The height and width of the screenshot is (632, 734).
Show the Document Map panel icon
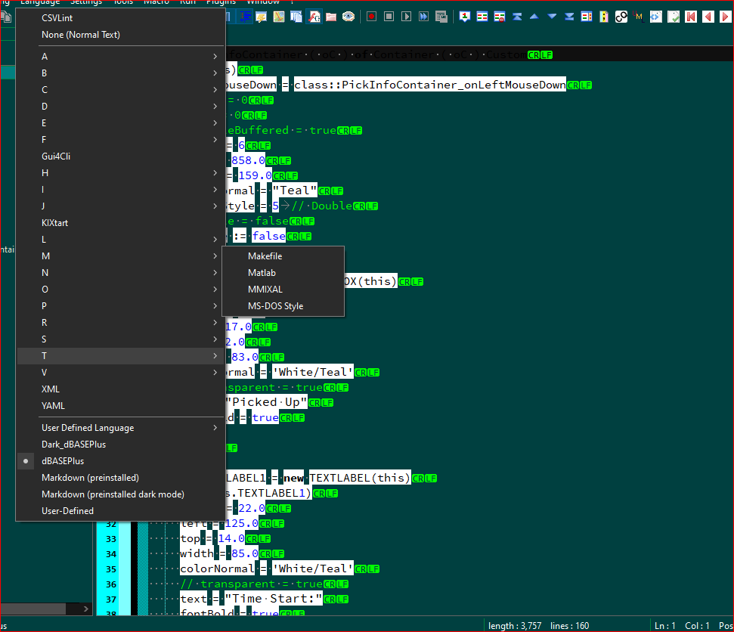279,17
